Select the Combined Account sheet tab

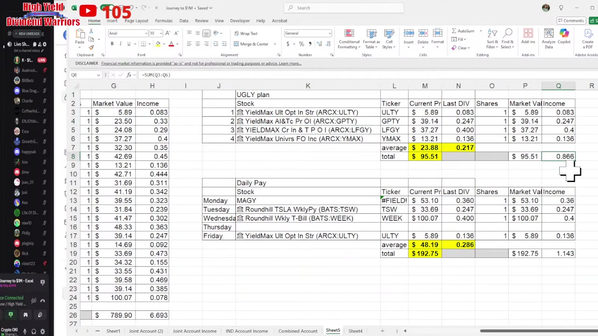(x=298, y=331)
